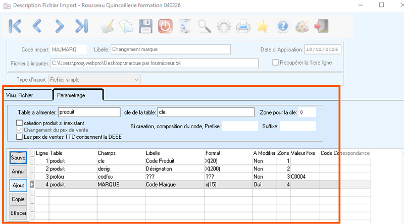Open help question mark icon

tap(283, 26)
